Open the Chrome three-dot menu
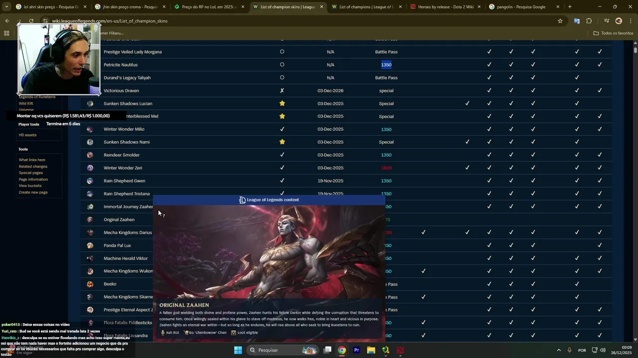 [x=631, y=21]
